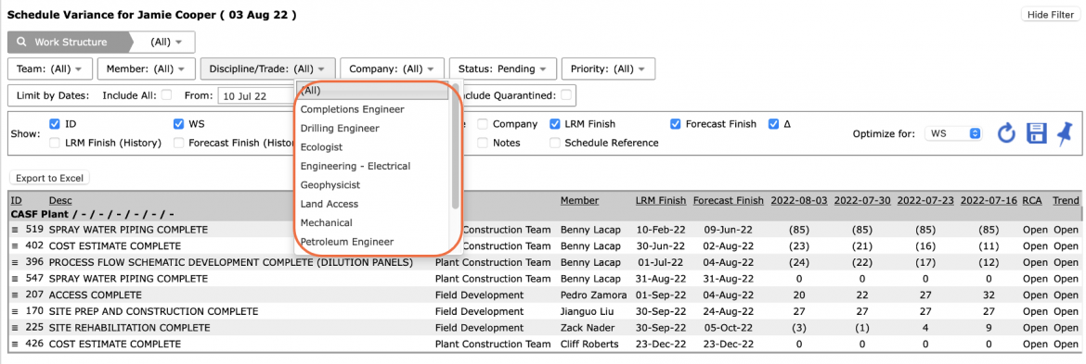The height and width of the screenshot is (364, 1086).
Task: Uncheck the Forecast Finish checkbox
Action: pos(676,124)
